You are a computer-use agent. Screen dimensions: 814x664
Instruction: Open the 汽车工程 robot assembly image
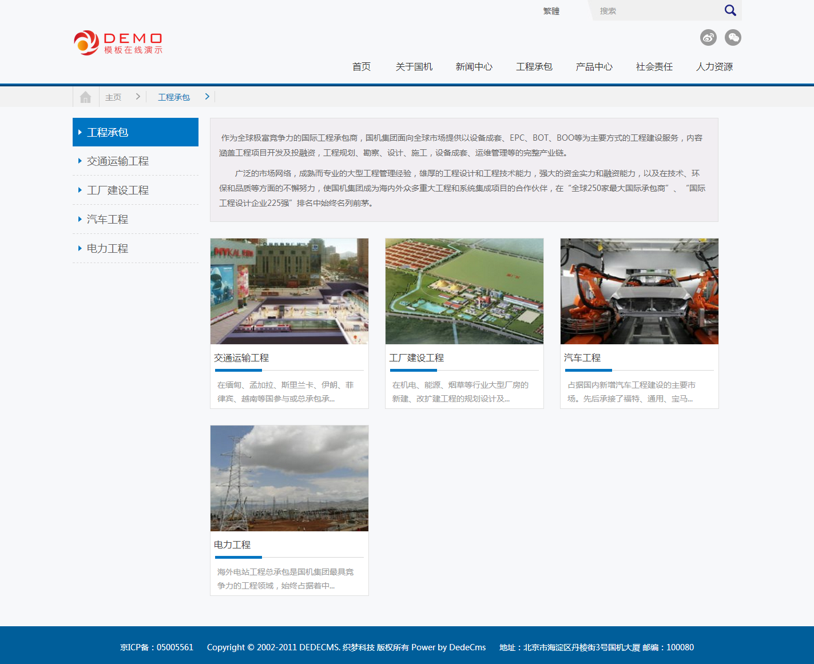pos(639,291)
